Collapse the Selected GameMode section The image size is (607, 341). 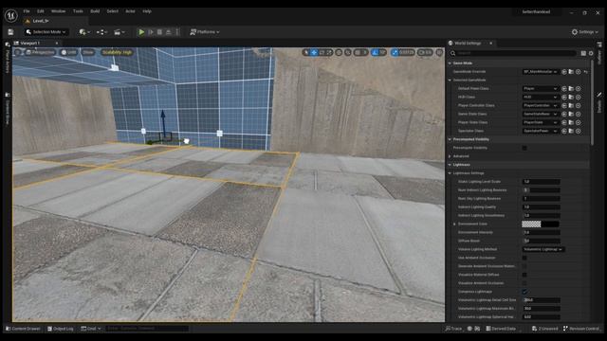pyautogui.click(x=450, y=80)
